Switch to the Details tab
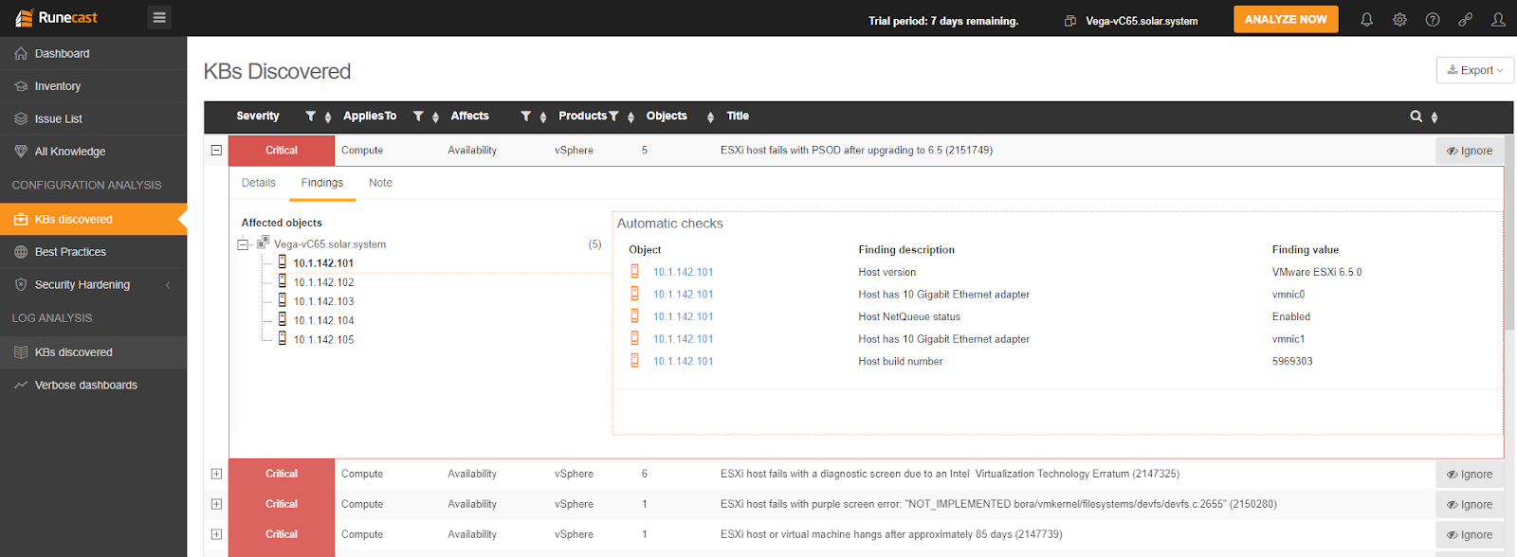The width and height of the screenshot is (1517, 557). 258,183
